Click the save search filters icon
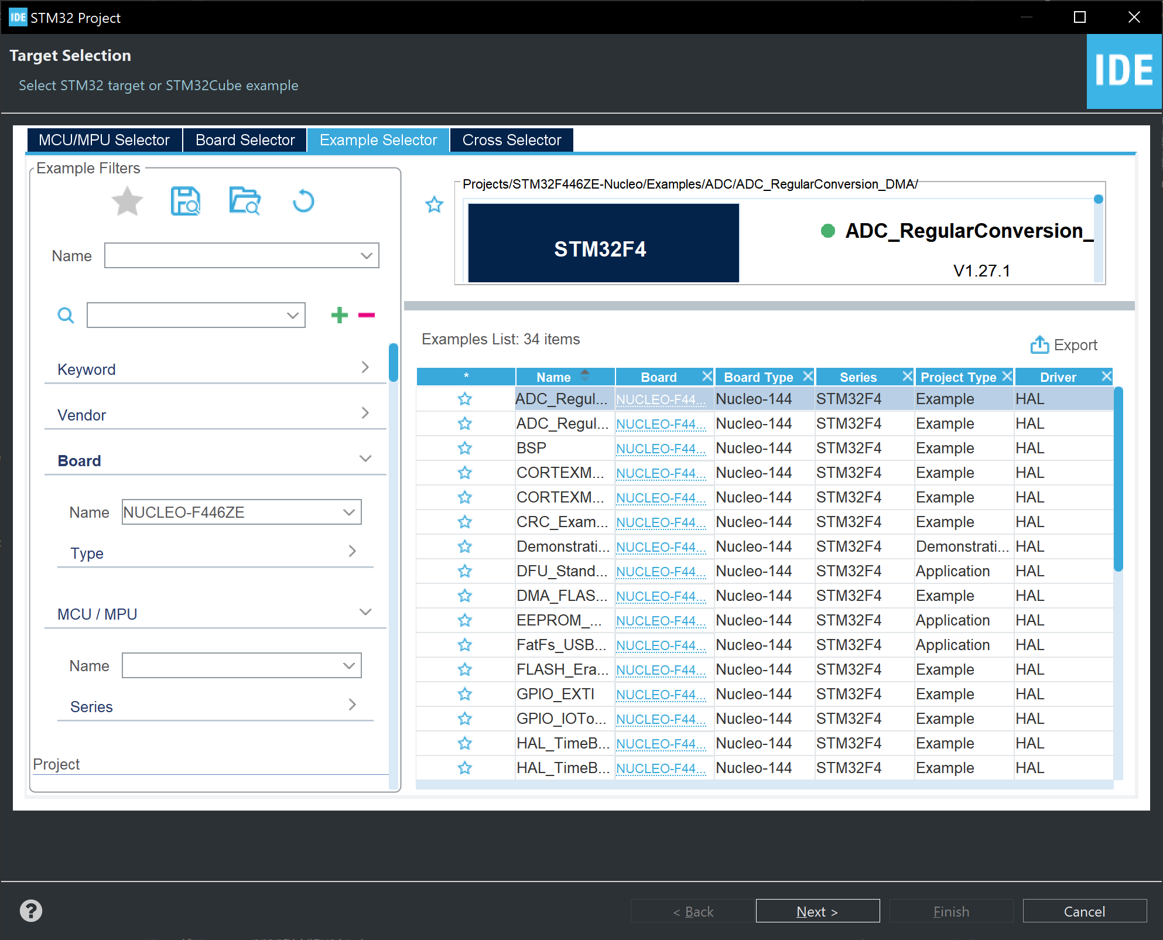1163x940 pixels. coord(186,201)
